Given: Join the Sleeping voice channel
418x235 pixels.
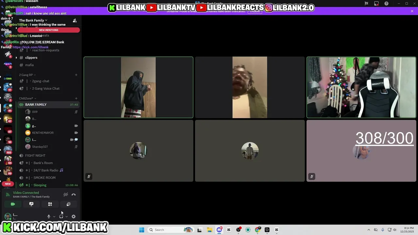Looking at the screenshot, I should pyautogui.click(x=48, y=185).
